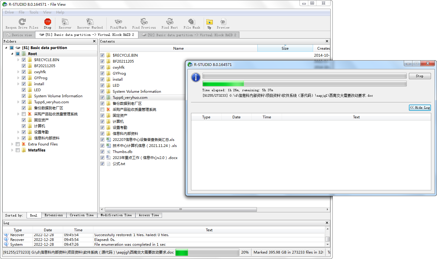Viewport: 437px width, 259px height.
Task: Expand the Extra Found Files node
Action: pos(12,144)
